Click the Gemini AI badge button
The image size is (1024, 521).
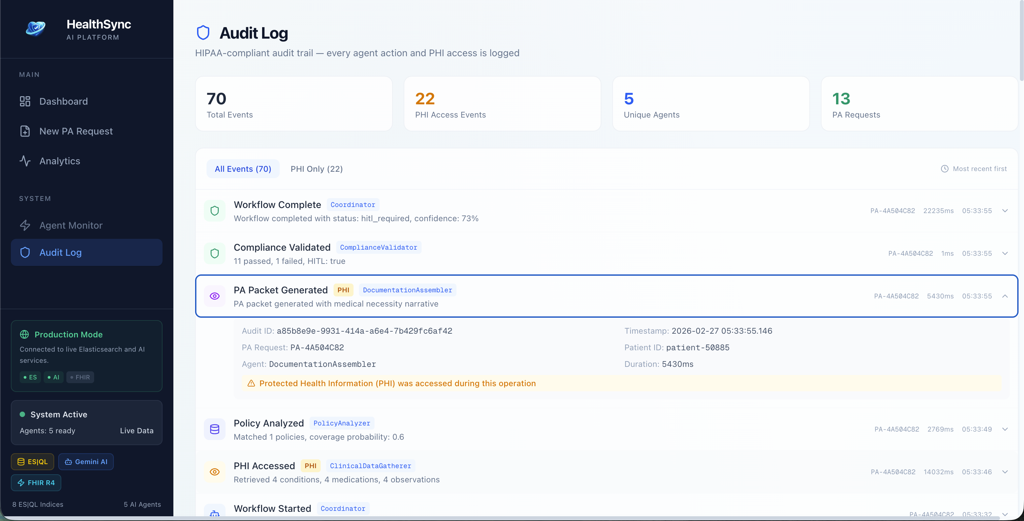click(x=86, y=462)
